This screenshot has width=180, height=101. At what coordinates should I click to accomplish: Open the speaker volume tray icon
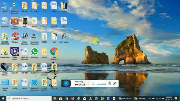point(159,98)
